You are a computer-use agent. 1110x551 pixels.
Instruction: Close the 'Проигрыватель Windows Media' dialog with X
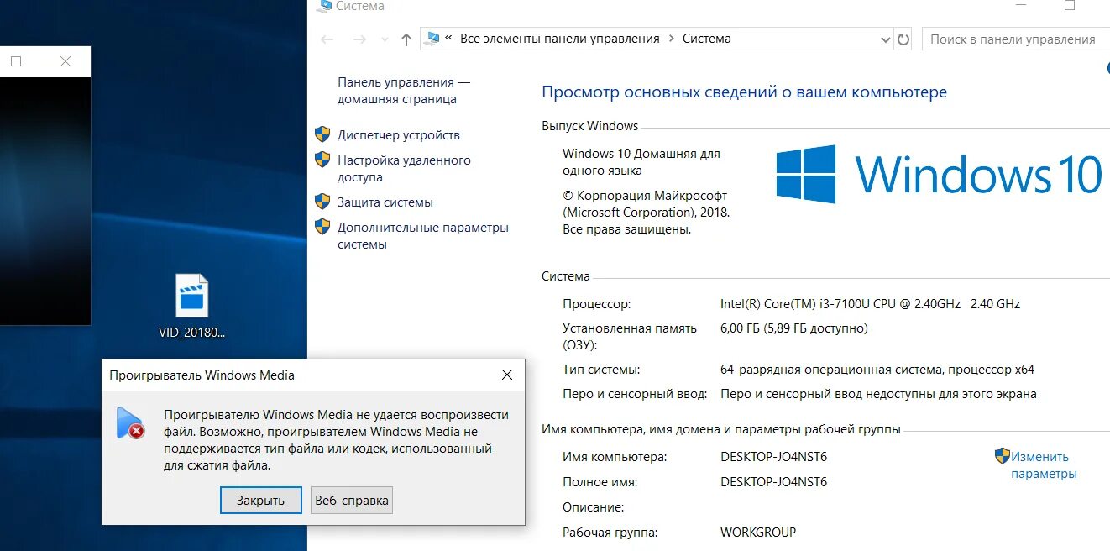[x=507, y=375]
